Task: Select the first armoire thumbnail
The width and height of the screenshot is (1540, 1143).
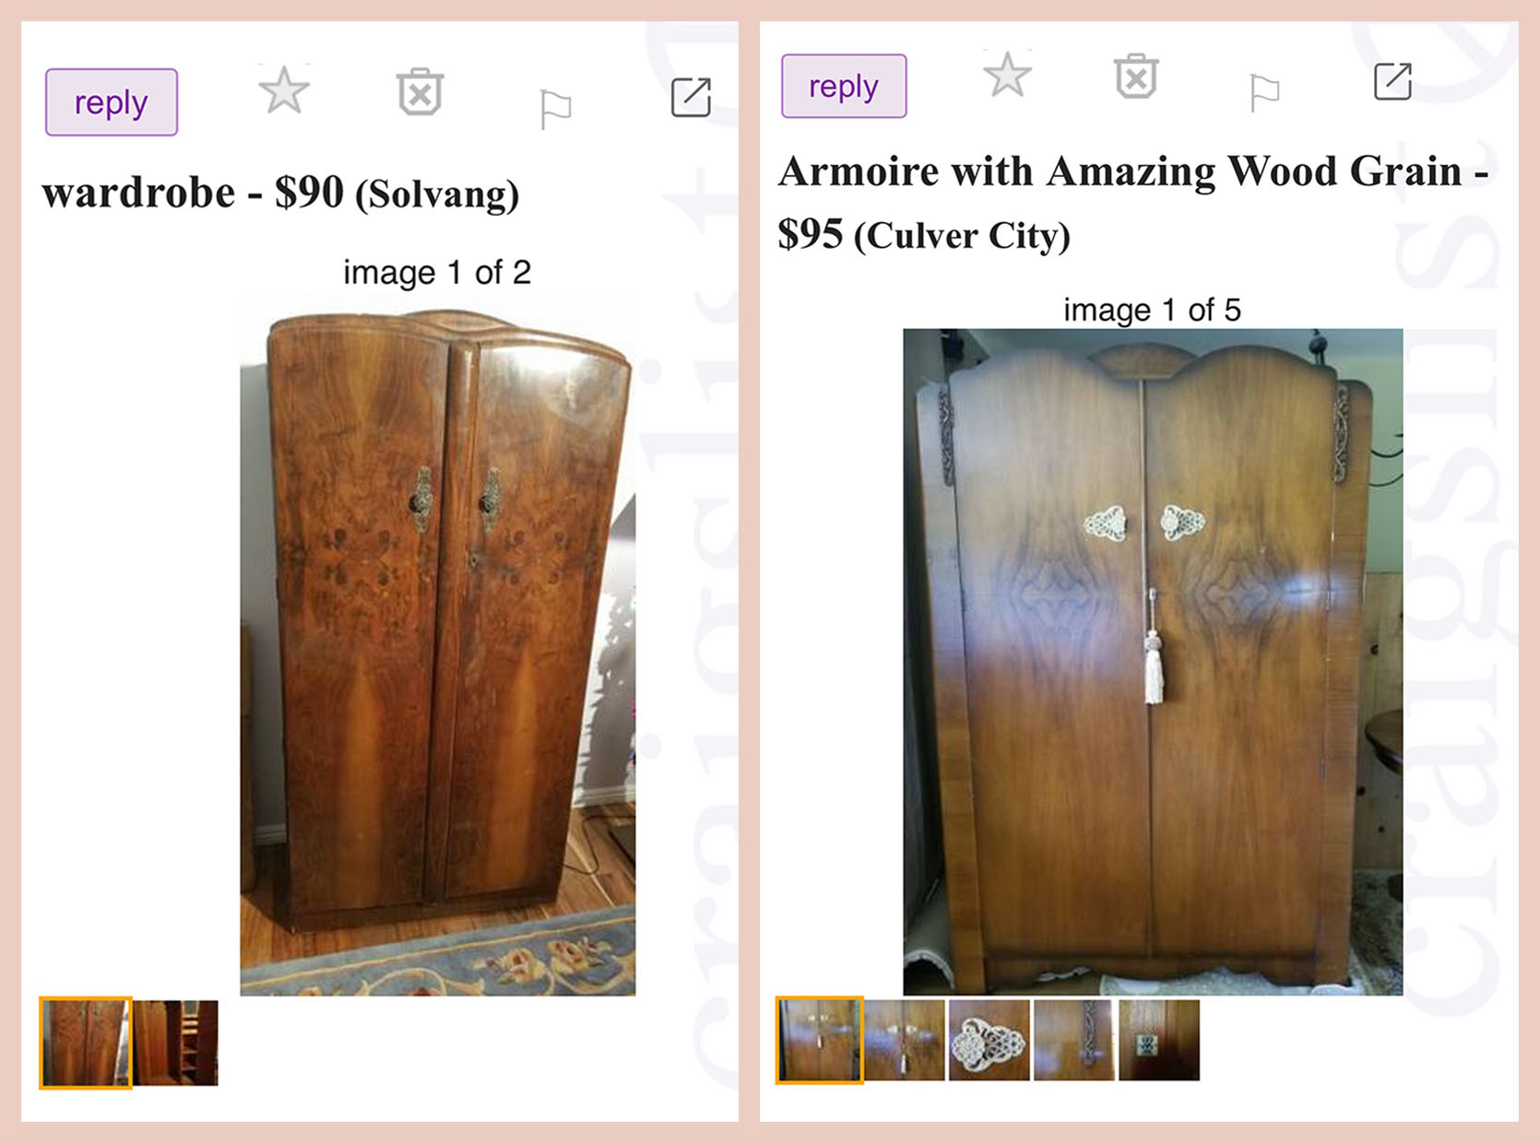Action: [x=820, y=1040]
